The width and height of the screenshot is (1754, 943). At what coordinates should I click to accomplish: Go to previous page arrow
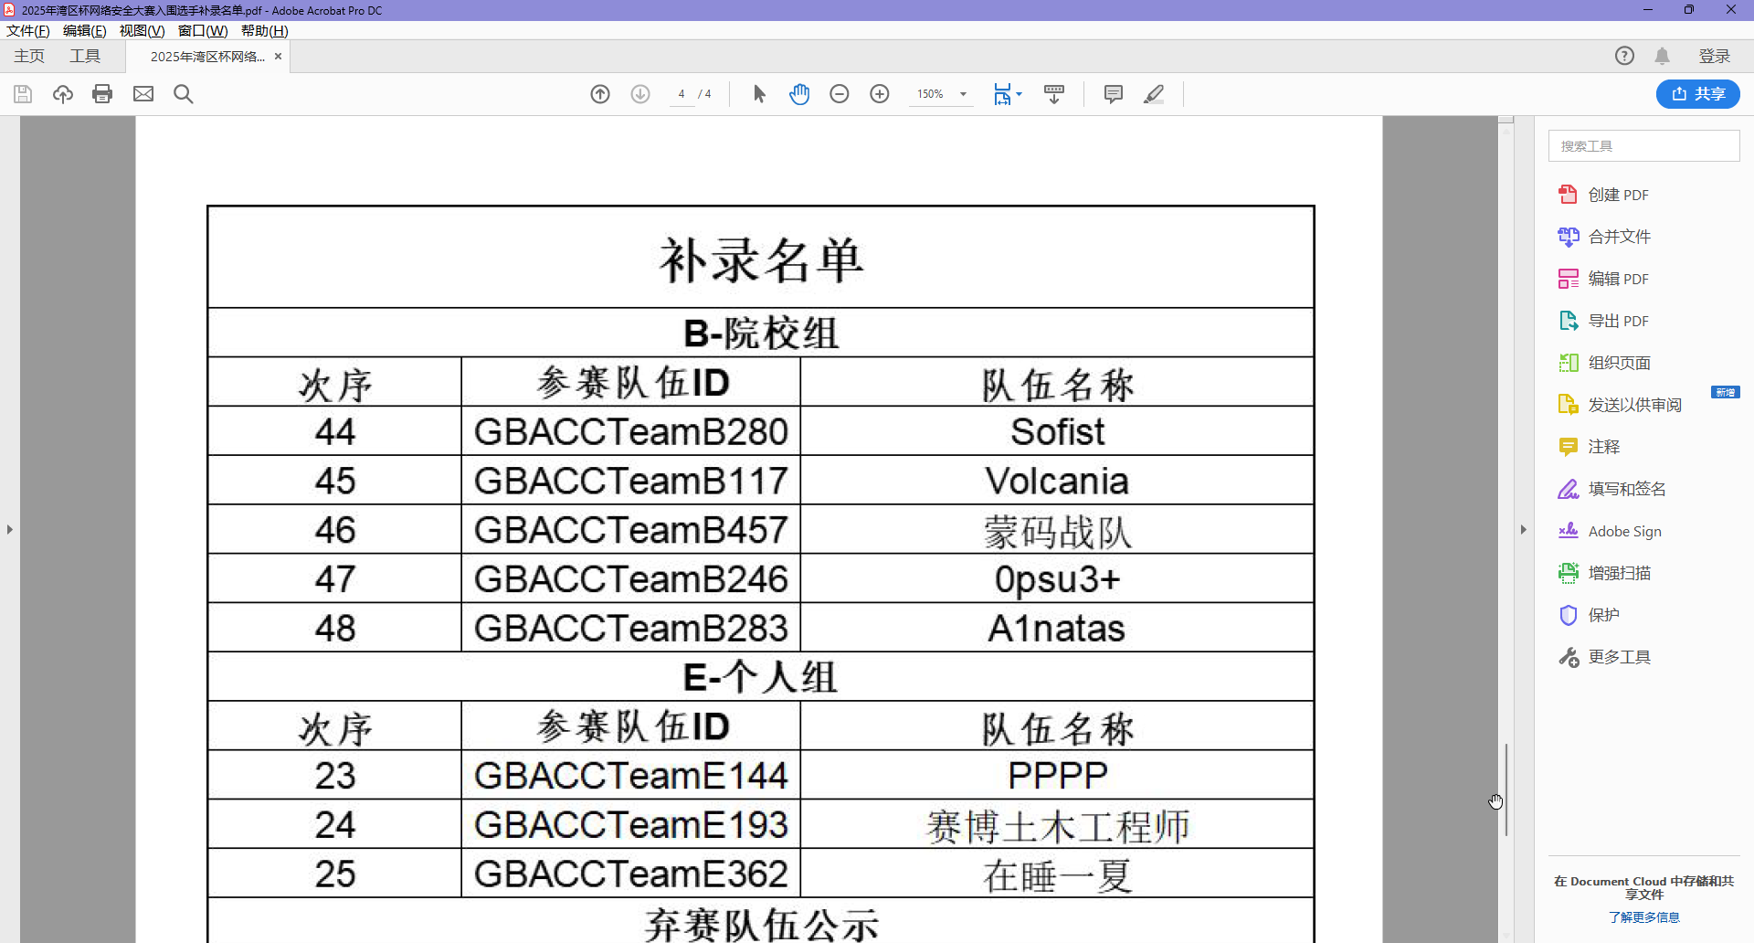click(600, 94)
